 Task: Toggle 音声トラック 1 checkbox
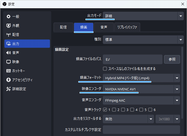coord(105,110)
